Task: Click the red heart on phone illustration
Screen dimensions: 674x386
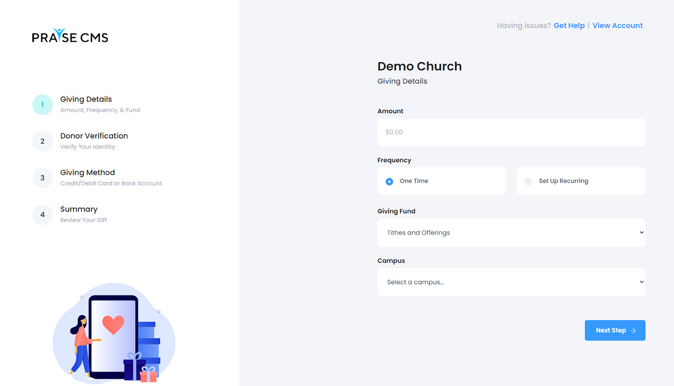Action: pos(113,325)
